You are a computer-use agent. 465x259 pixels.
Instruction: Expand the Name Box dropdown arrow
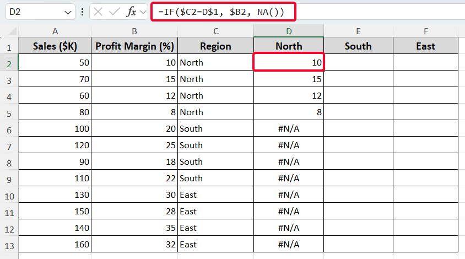click(68, 12)
